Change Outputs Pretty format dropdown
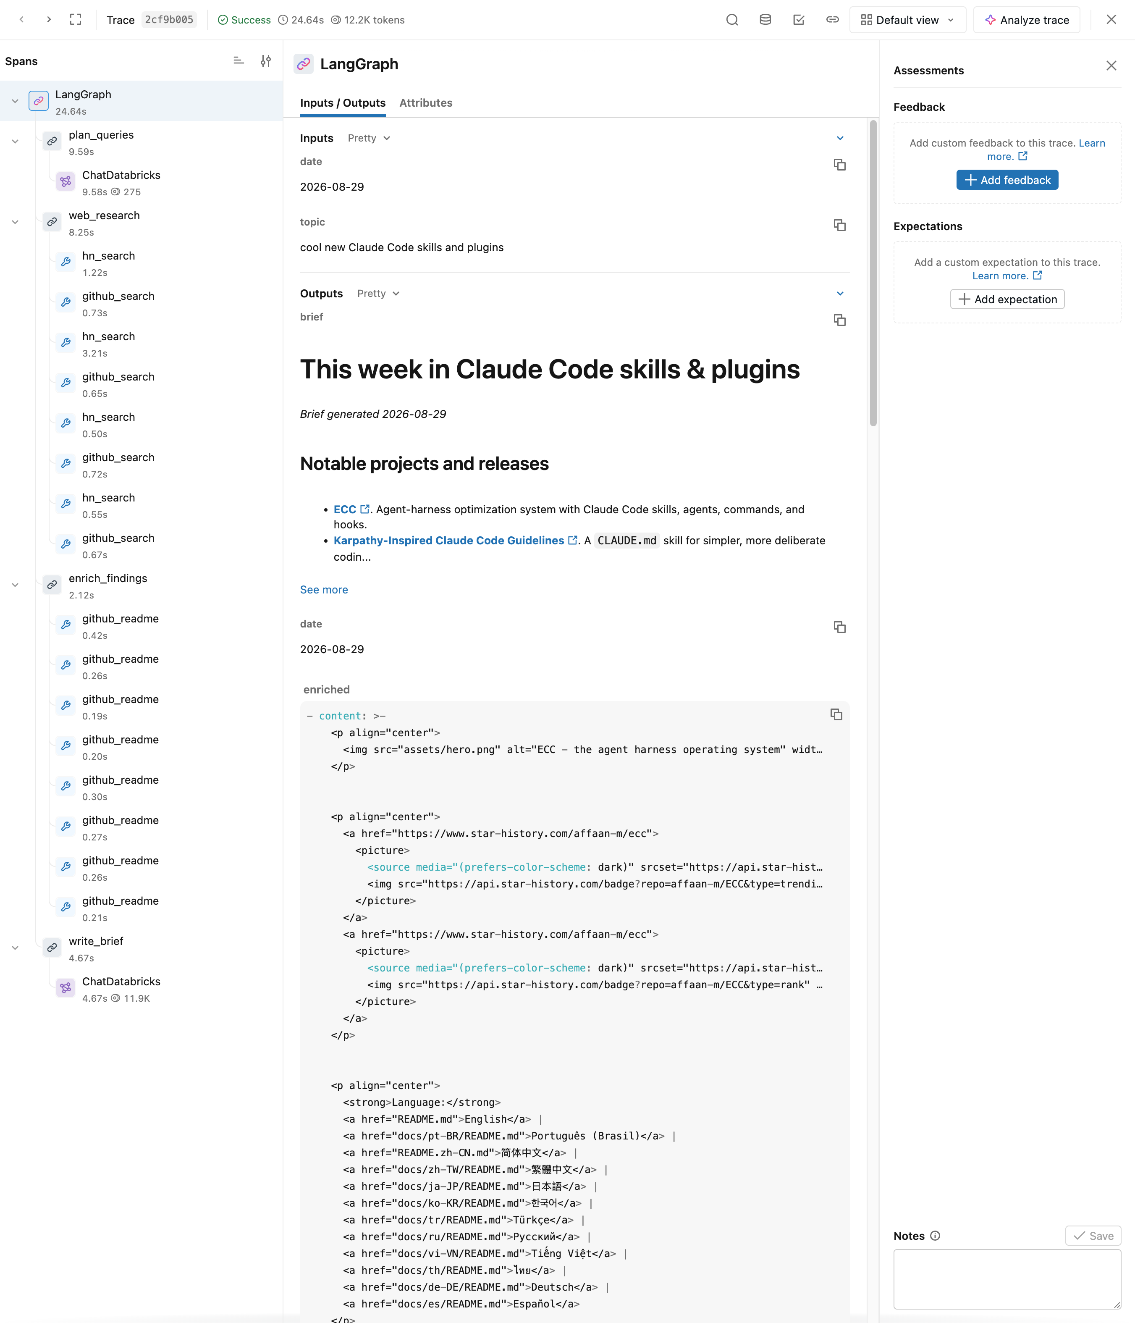The height and width of the screenshot is (1323, 1135). [x=379, y=293]
